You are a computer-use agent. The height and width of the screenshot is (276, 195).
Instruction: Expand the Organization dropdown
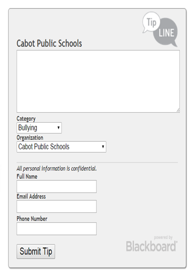[x=61, y=147]
